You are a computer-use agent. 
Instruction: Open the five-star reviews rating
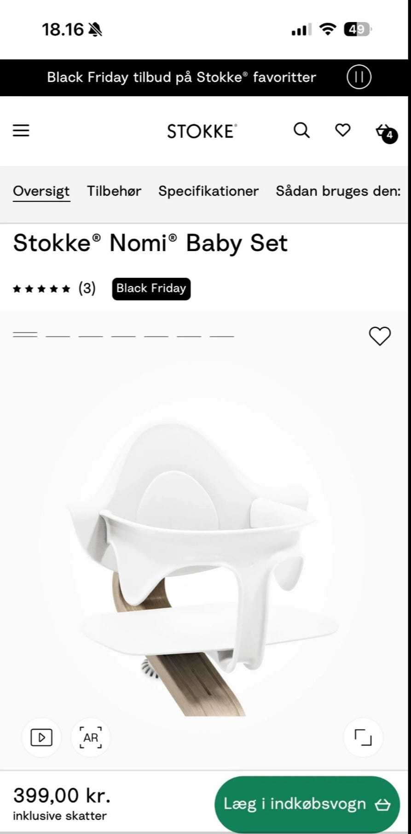[x=54, y=289]
